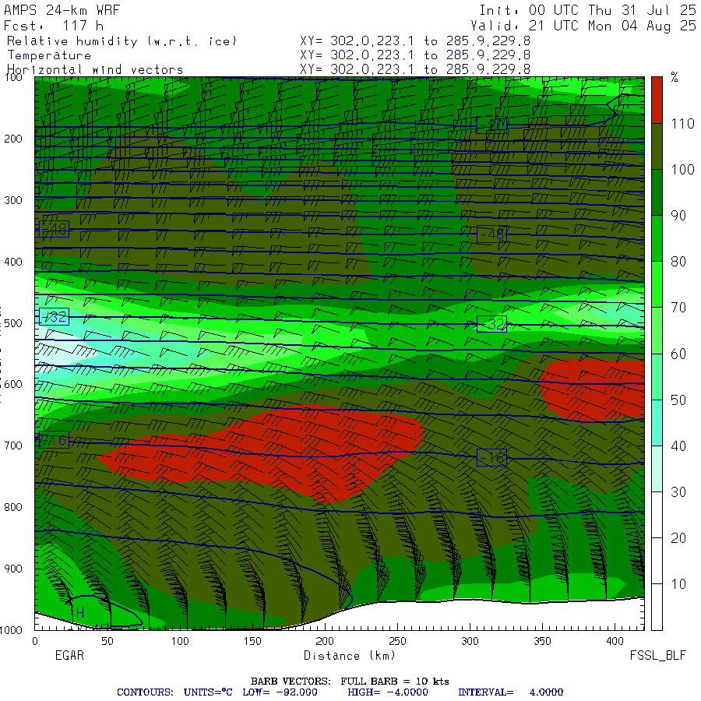
Task: Select the 80–90% green colorbar segment
Action: coord(657,239)
